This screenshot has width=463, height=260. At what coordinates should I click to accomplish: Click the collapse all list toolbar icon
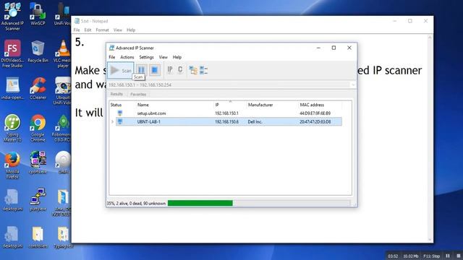tap(203, 70)
